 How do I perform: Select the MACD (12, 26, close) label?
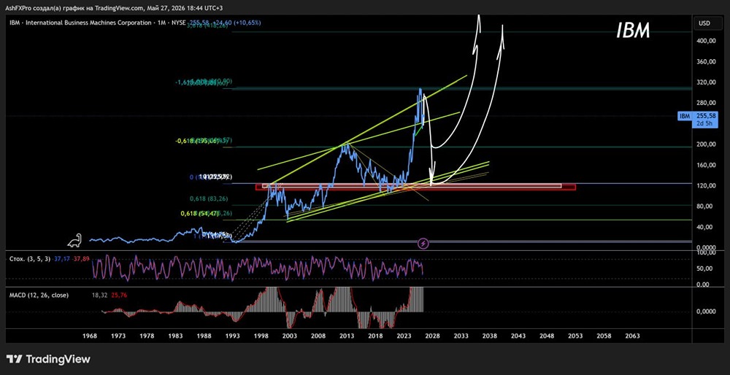[40, 295]
